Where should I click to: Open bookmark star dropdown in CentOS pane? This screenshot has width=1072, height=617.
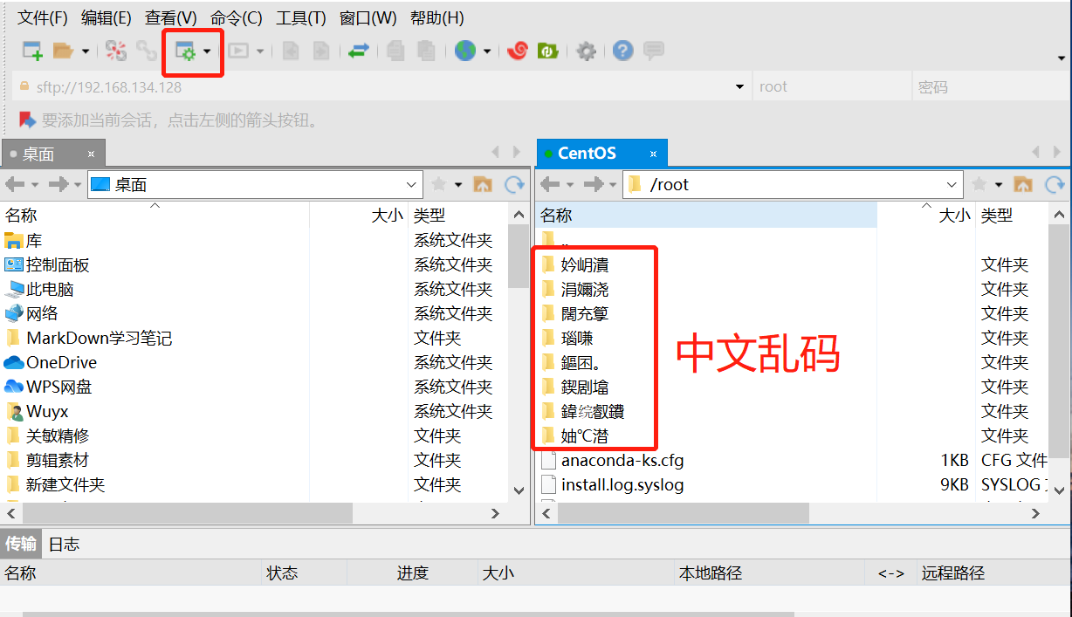(x=998, y=185)
